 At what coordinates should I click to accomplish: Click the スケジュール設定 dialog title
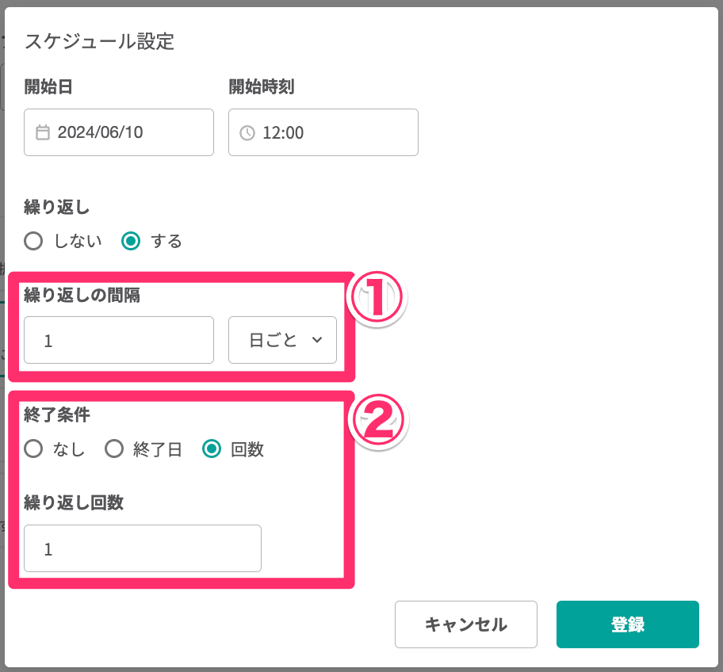point(99,41)
